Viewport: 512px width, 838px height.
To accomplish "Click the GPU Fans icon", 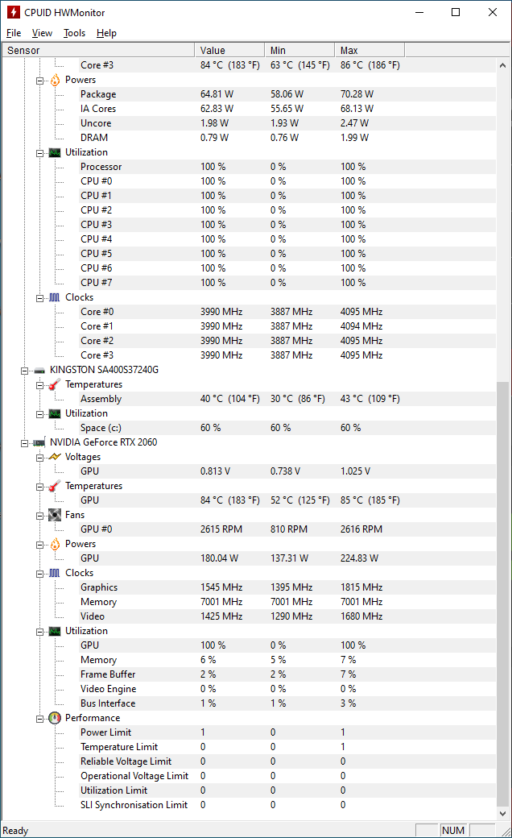I will click(x=55, y=515).
